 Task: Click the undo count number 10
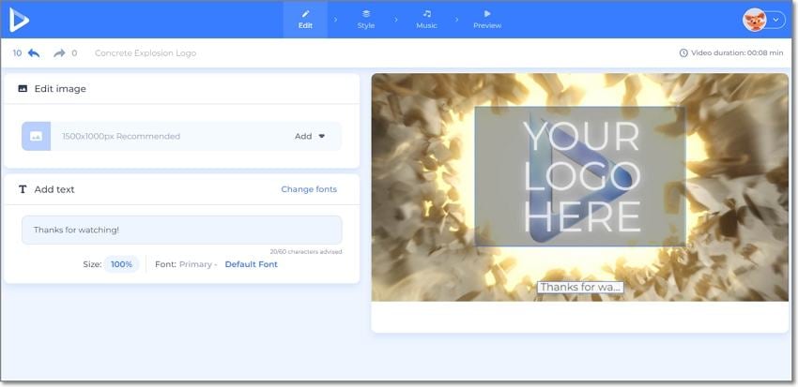[x=17, y=52]
